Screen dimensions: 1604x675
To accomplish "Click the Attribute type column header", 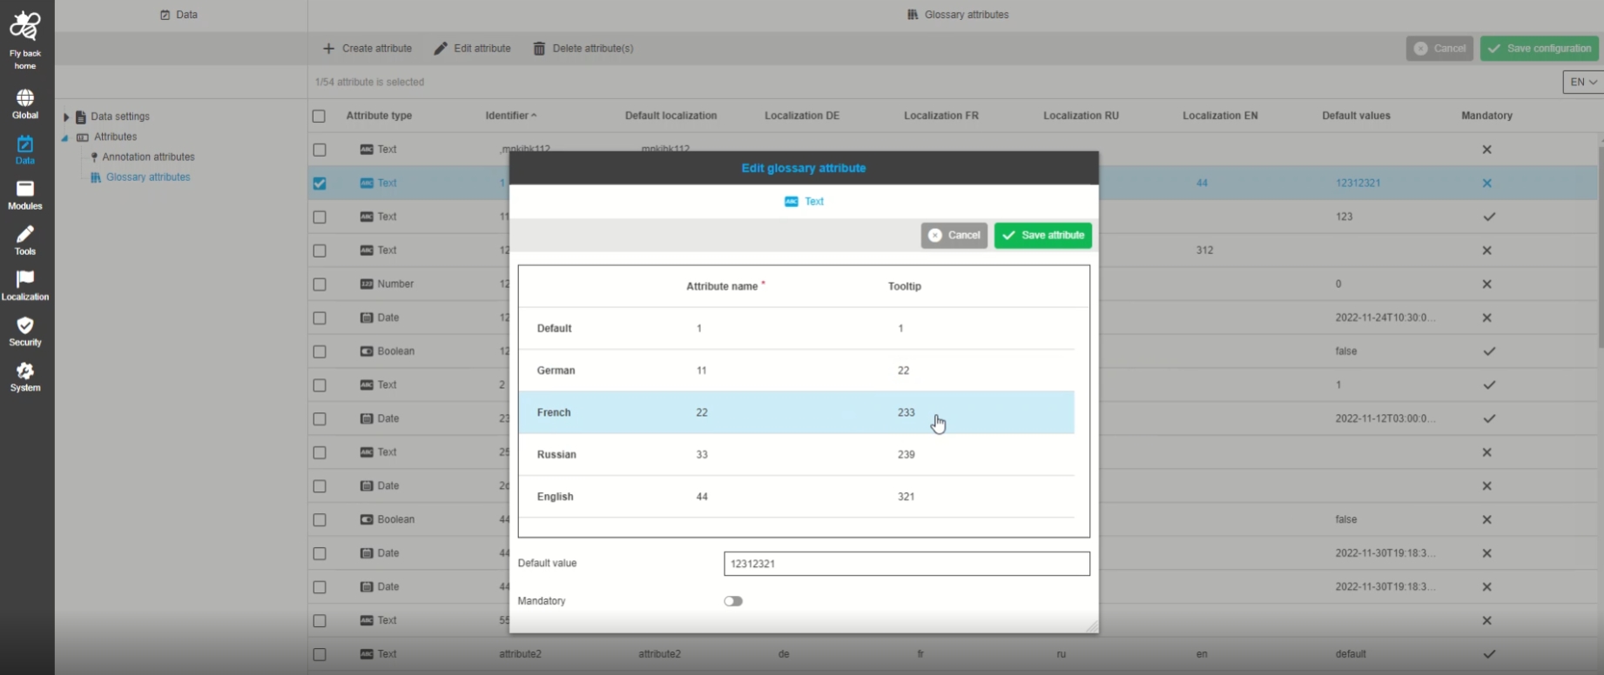I will [x=379, y=116].
